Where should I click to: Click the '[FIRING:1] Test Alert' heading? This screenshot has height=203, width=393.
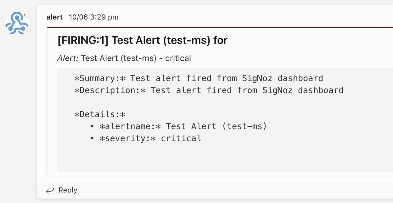pyautogui.click(x=142, y=40)
